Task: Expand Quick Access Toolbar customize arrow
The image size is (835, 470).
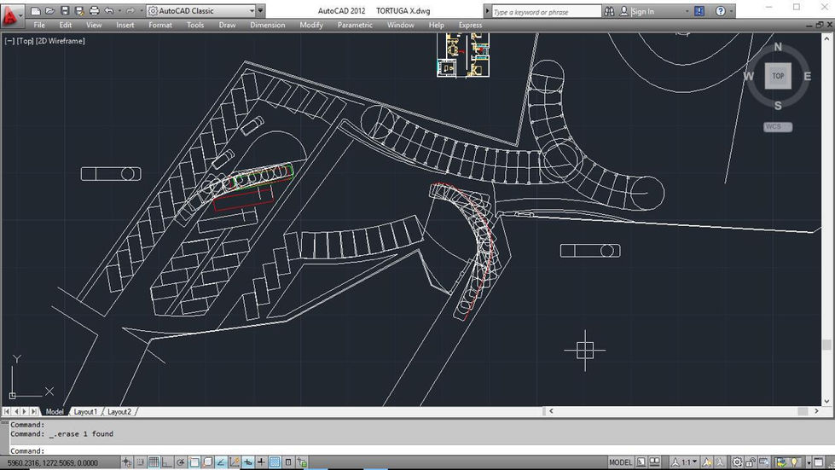Action: 260,10
